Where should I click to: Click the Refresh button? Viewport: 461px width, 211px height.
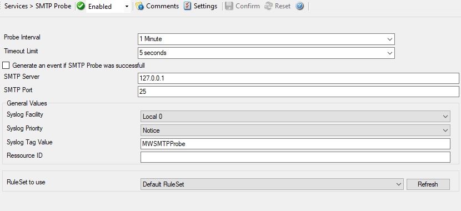tap(428, 184)
